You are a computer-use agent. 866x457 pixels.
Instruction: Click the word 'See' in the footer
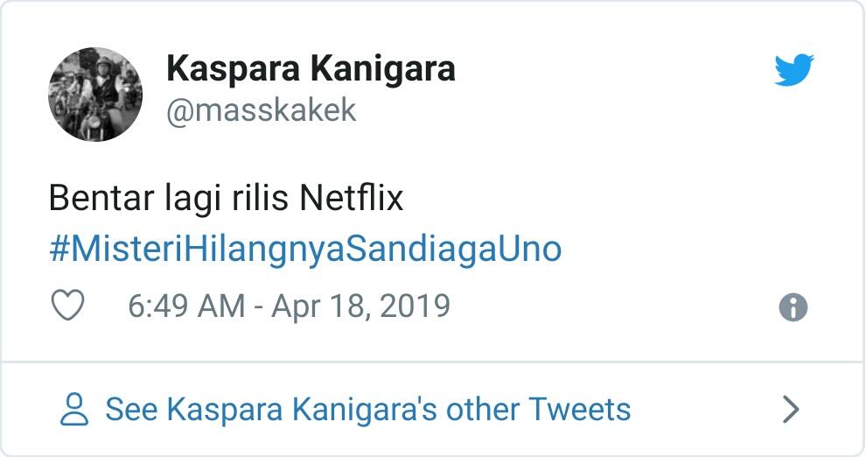tap(131, 409)
